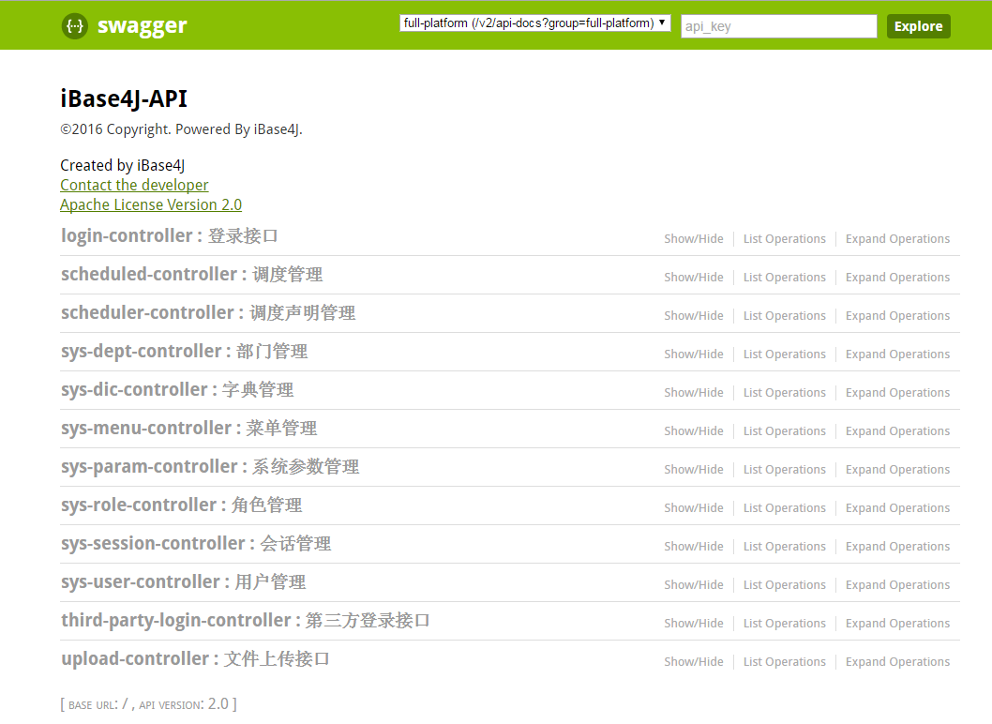992x724 pixels.
Task: Toggle Show/Hide for scheduler-controller
Action: pos(694,316)
